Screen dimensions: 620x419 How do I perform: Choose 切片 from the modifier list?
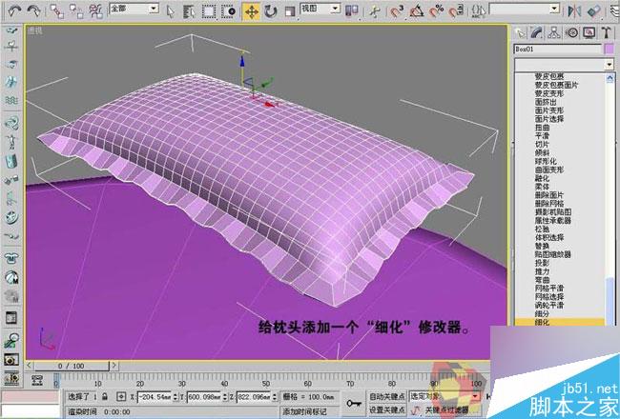542,145
